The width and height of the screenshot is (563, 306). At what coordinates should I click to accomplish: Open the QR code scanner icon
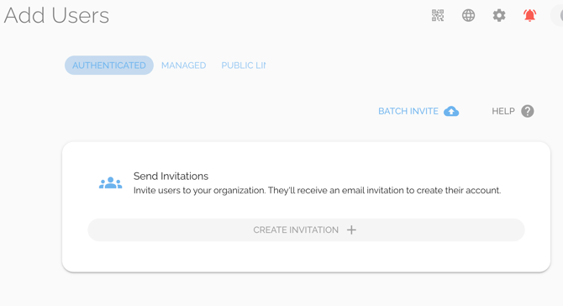point(438,15)
